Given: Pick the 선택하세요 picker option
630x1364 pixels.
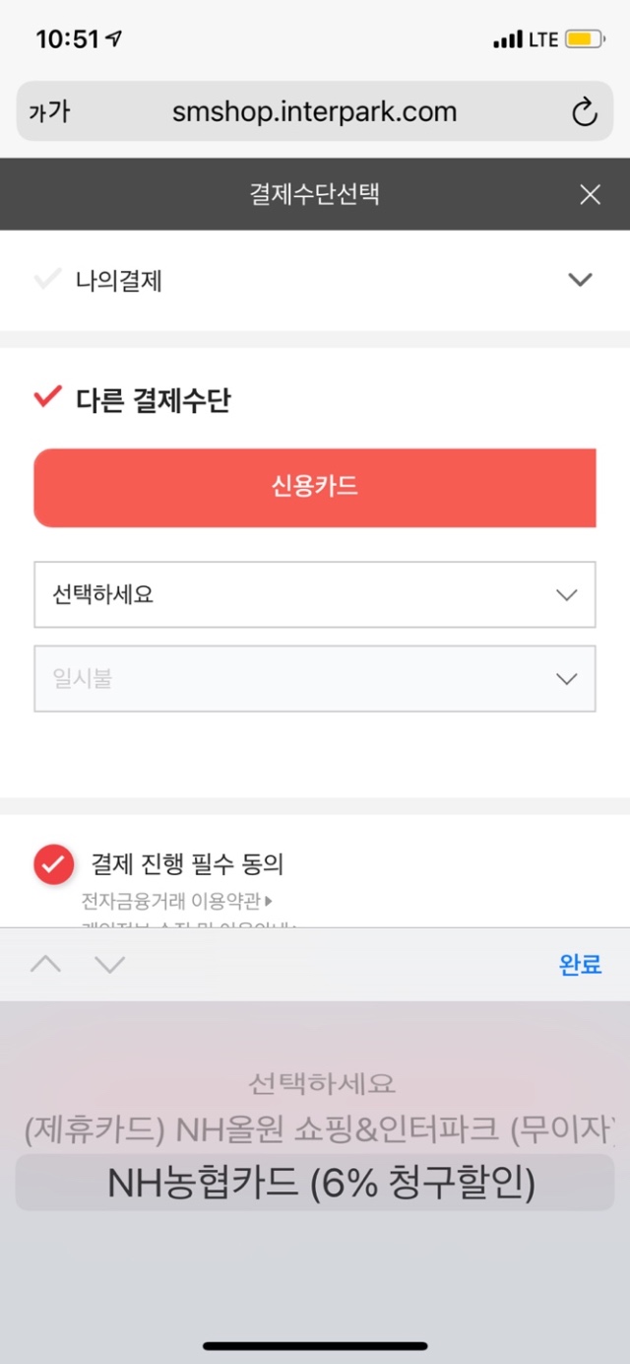Looking at the screenshot, I should click(x=322, y=1084).
